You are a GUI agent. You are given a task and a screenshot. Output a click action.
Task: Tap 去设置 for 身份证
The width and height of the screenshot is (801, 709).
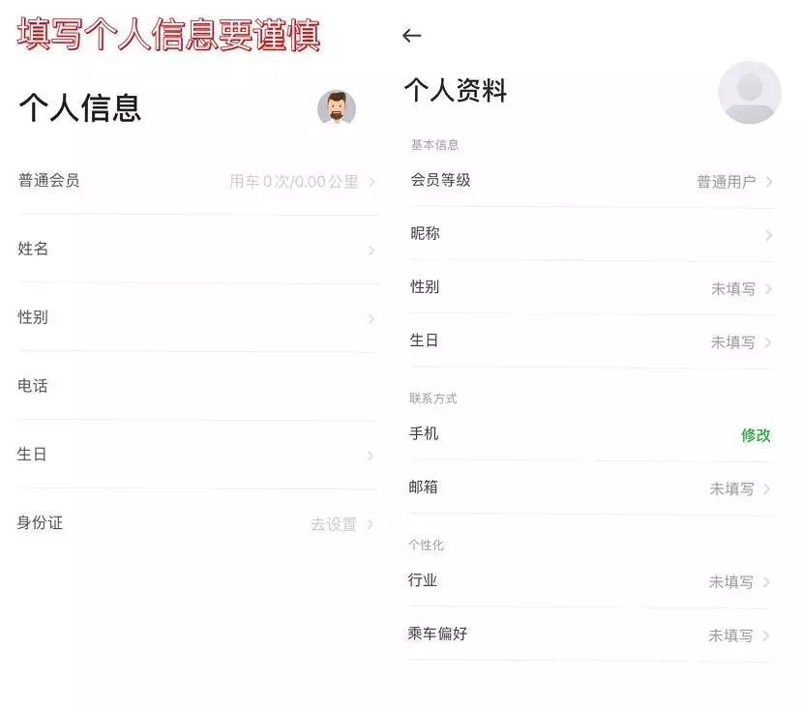click(x=334, y=524)
